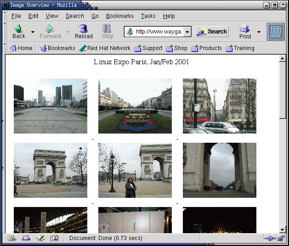Click the security padlock icon
The image size is (289, 246).
click(x=281, y=238)
